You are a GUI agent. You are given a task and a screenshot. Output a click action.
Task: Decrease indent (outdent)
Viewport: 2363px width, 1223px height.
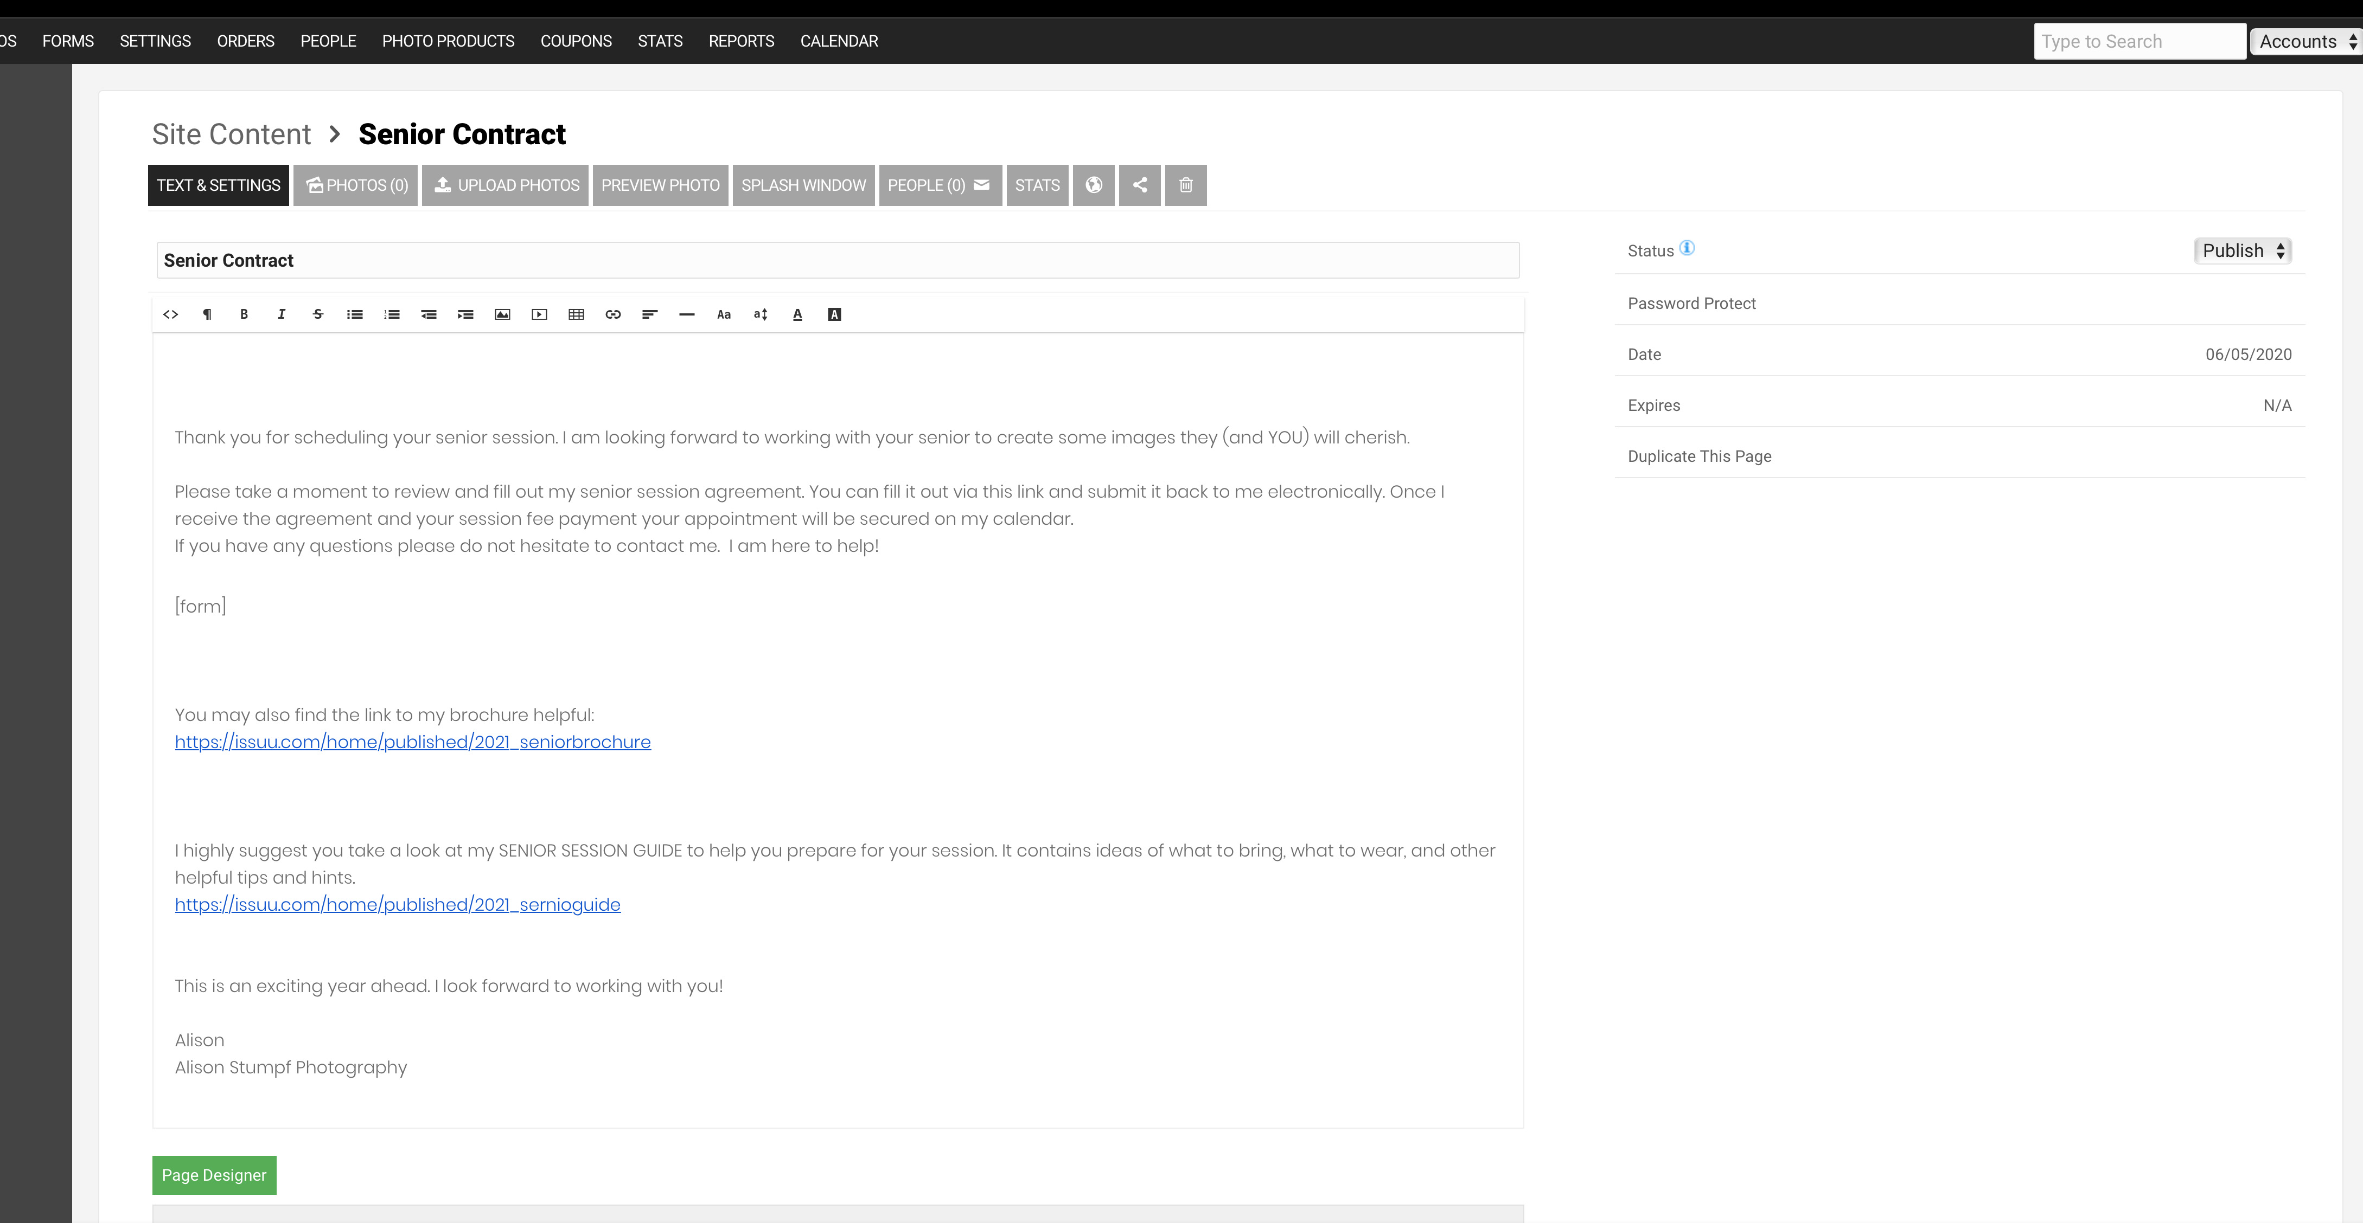tap(429, 314)
